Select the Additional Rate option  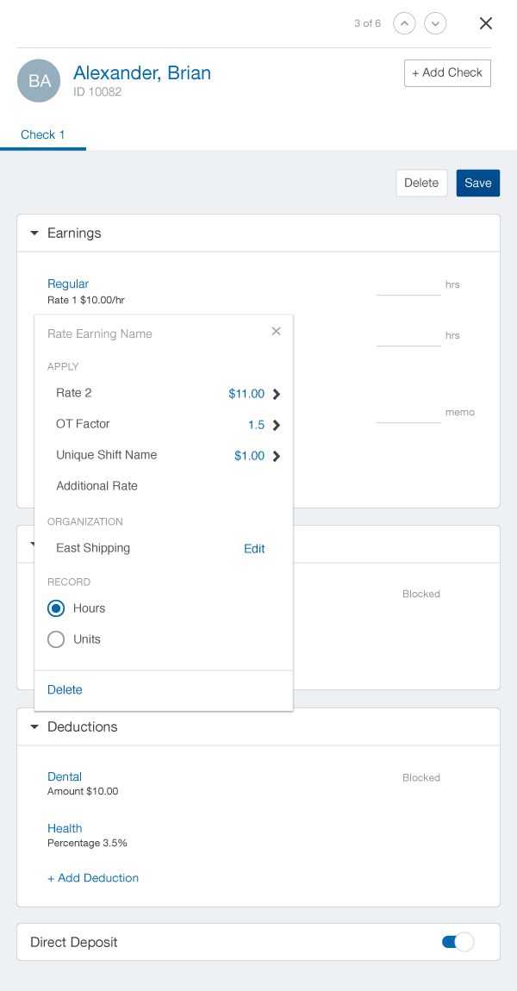tap(97, 486)
